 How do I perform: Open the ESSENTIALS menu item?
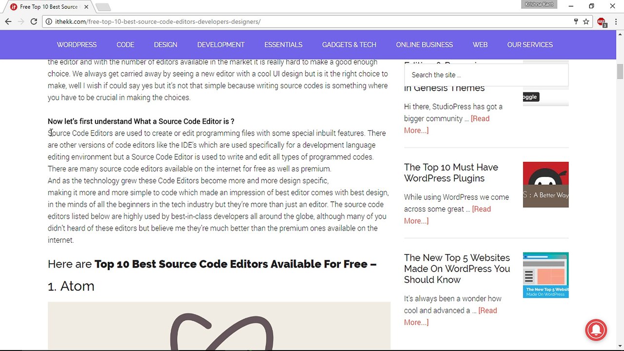[283, 45]
